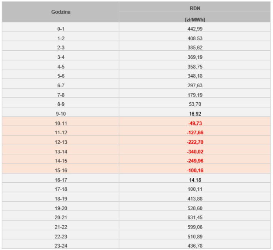Click the RDN column header

click(x=196, y=7)
